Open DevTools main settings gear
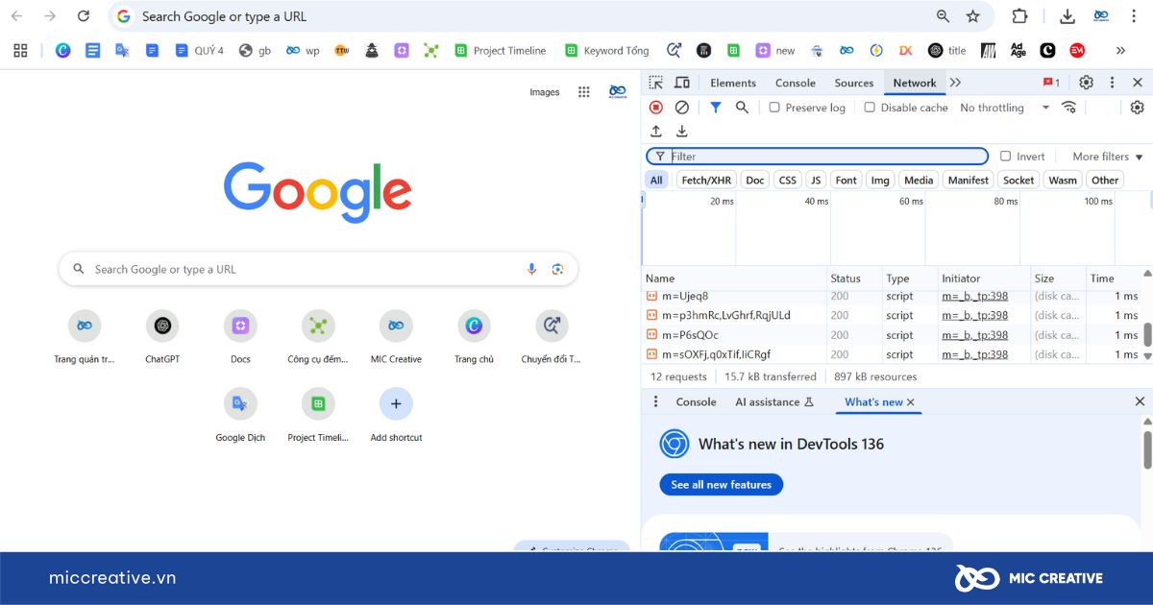The width and height of the screenshot is (1153, 605). [1086, 83]
